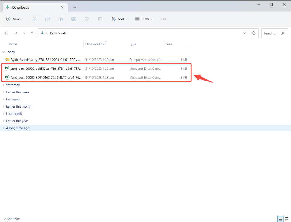Delete the selected files
The width and height of the screenshot is (291, 222).
coord(100,19)
